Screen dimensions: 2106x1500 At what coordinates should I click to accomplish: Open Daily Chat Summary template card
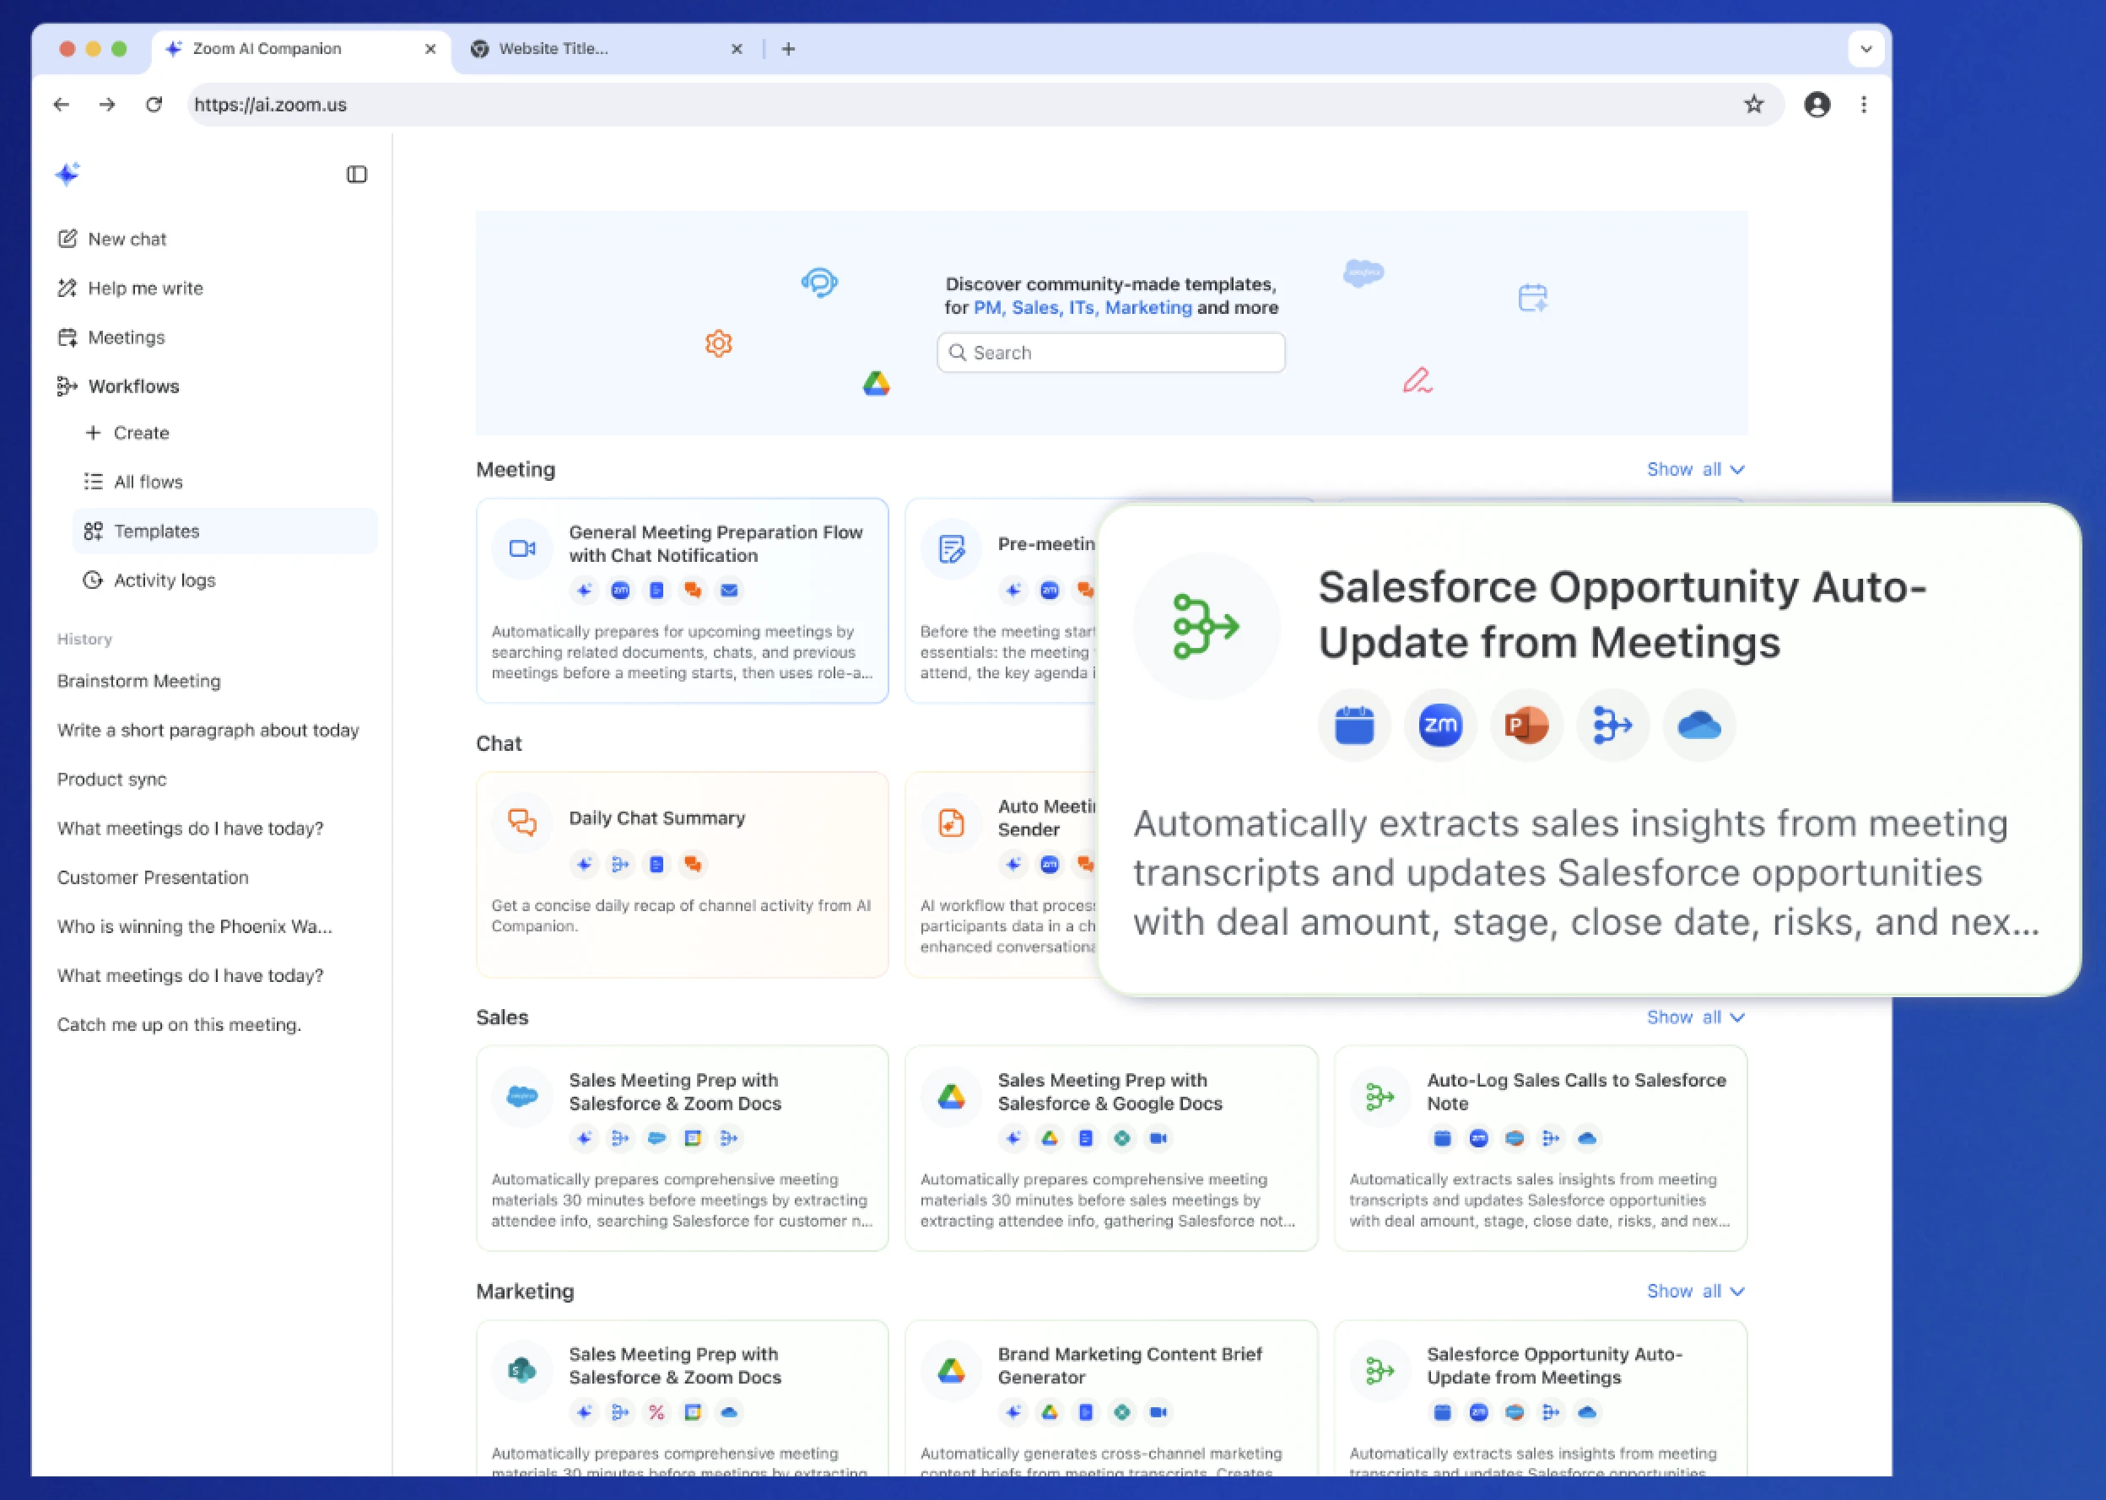tap(682, 875)
